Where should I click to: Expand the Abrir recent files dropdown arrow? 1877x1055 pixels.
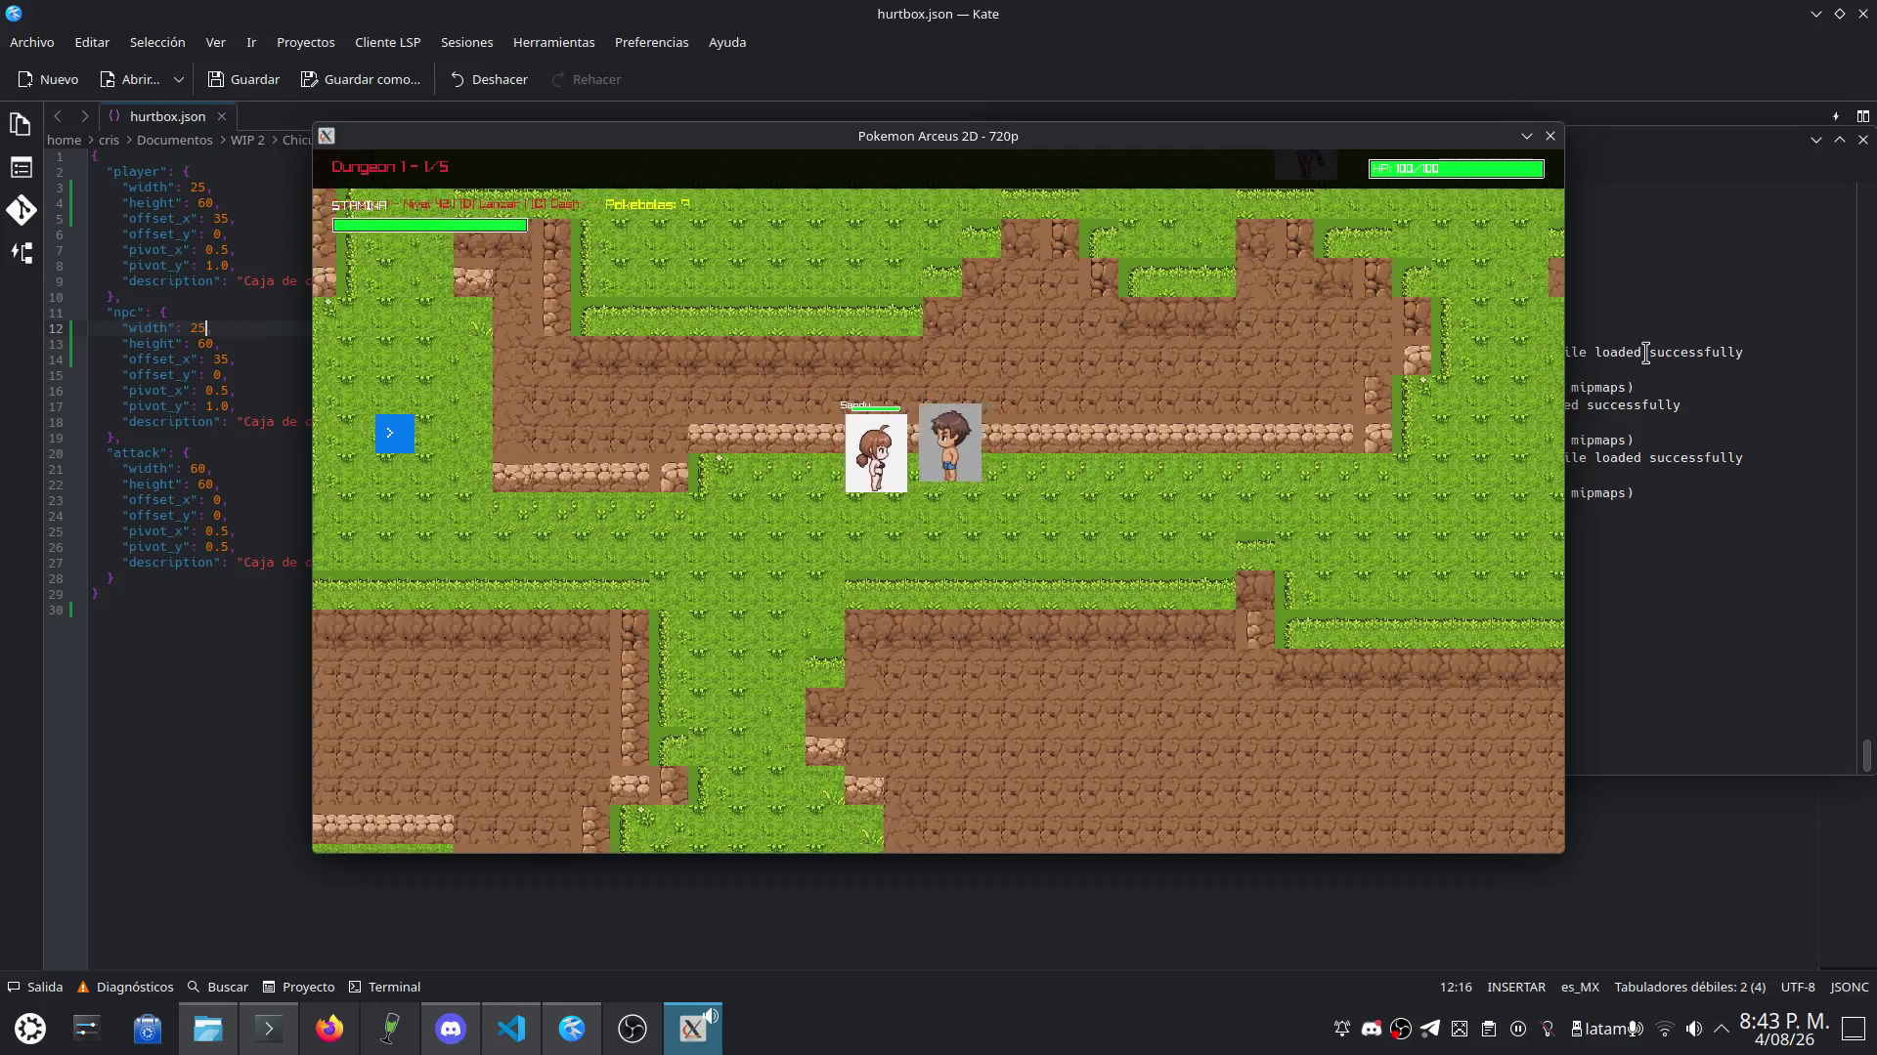(x=178, y=79)
